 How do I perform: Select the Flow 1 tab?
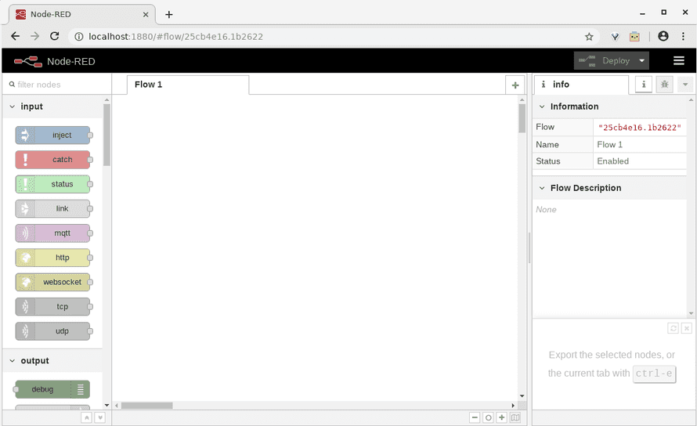(x=149, y=85)
